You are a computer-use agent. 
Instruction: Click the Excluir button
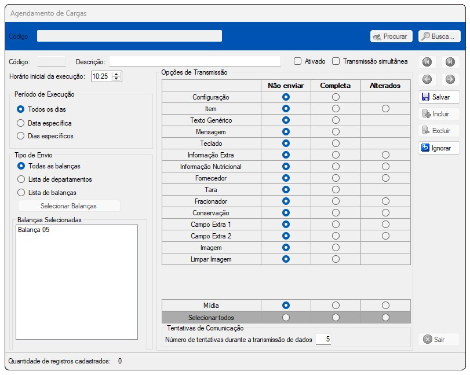coord(439,130)
